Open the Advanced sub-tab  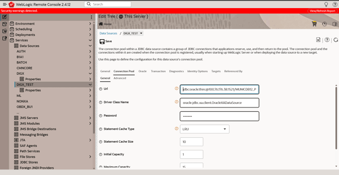coord(120,78)
